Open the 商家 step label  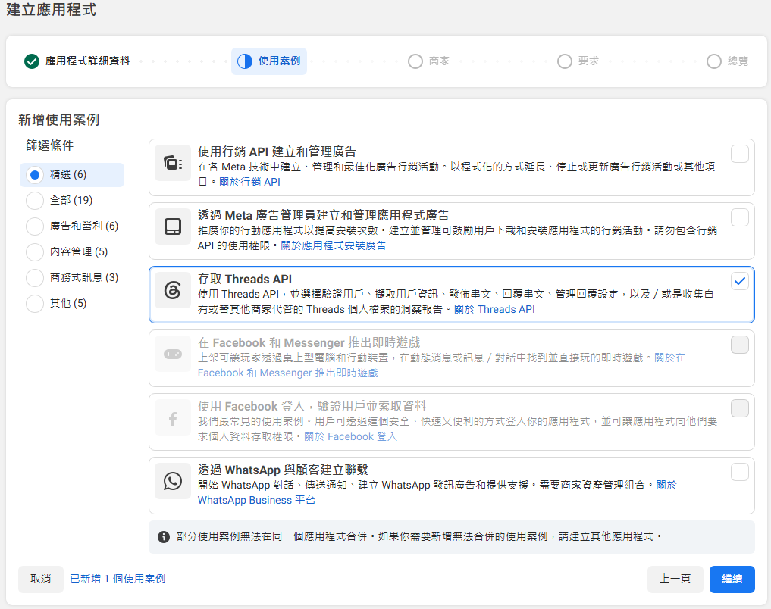tap(439, 61)
